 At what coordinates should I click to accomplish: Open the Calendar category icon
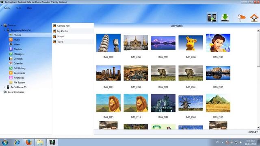(11, 63)
